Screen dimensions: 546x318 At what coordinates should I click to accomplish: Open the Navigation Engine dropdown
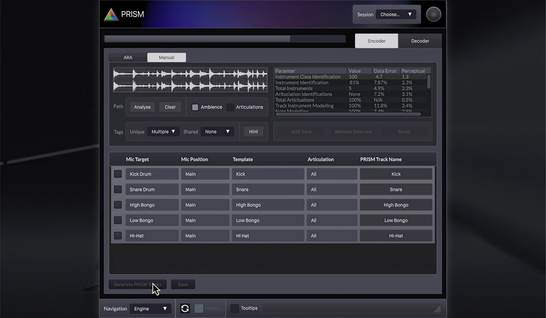pyautogui.click(x=150, y=308)
